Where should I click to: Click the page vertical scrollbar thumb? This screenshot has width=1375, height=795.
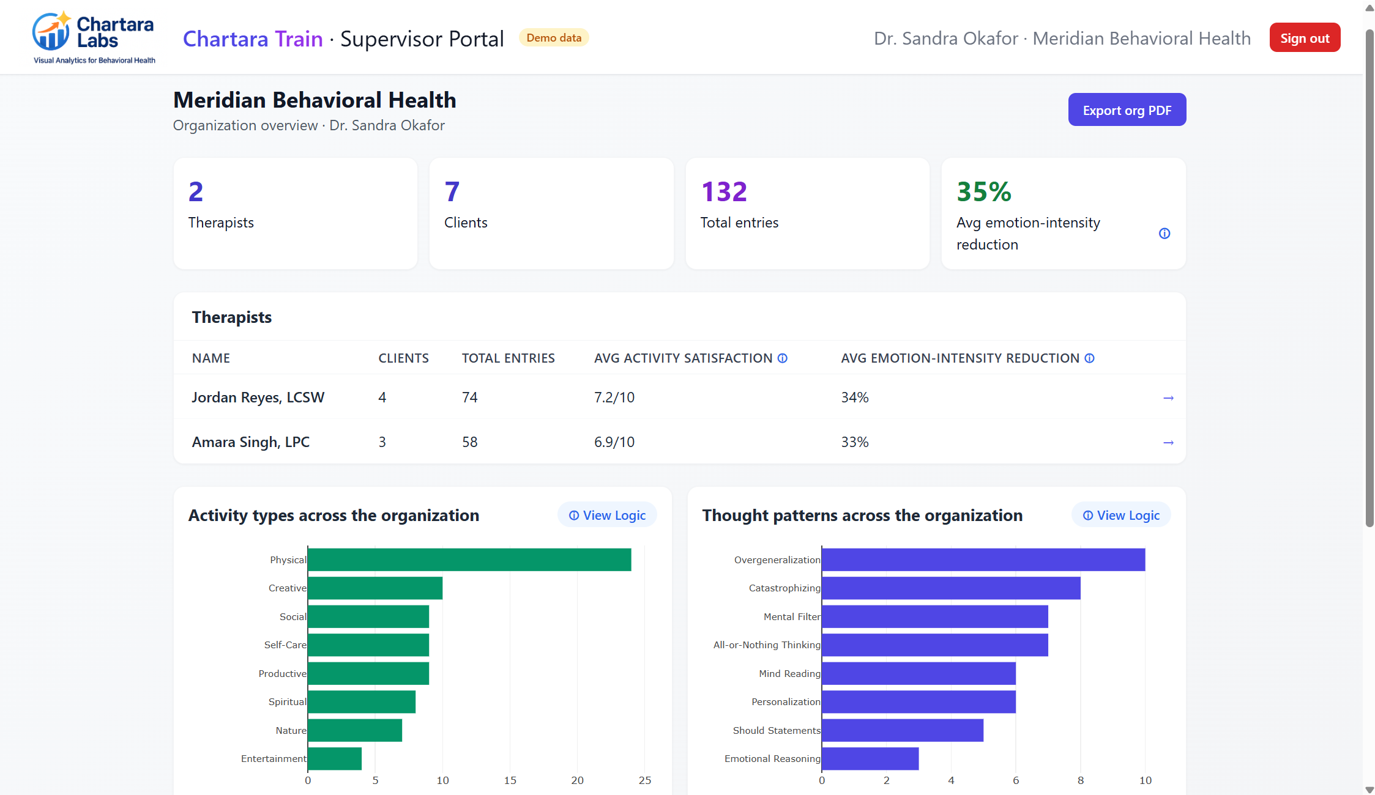(1369, 278)
